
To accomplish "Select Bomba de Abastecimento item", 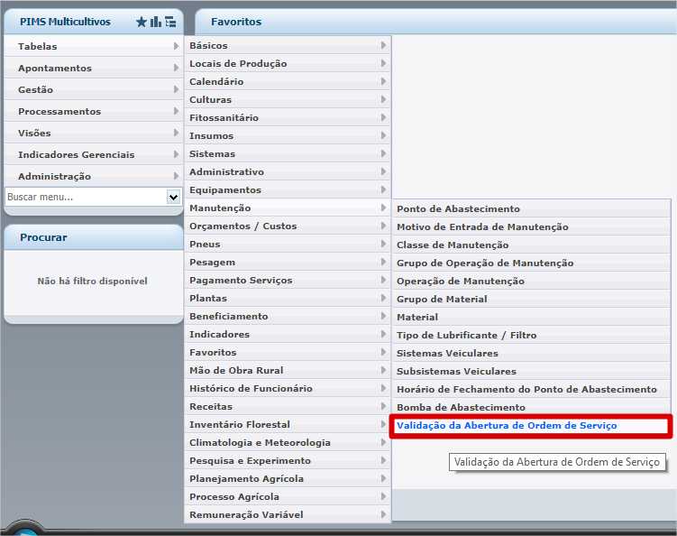I will 531,407.
